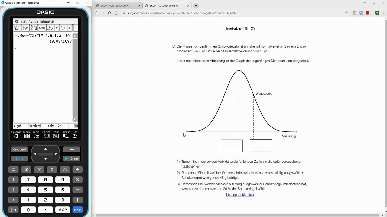Switch to the second SRDP - Aufgabenpool BHS tab

click(x=167, y=5)
